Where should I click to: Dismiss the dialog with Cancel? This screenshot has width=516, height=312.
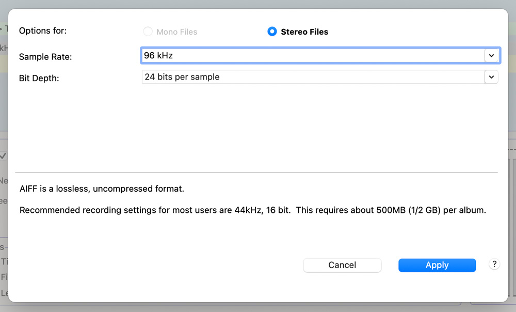pos(342,265)
